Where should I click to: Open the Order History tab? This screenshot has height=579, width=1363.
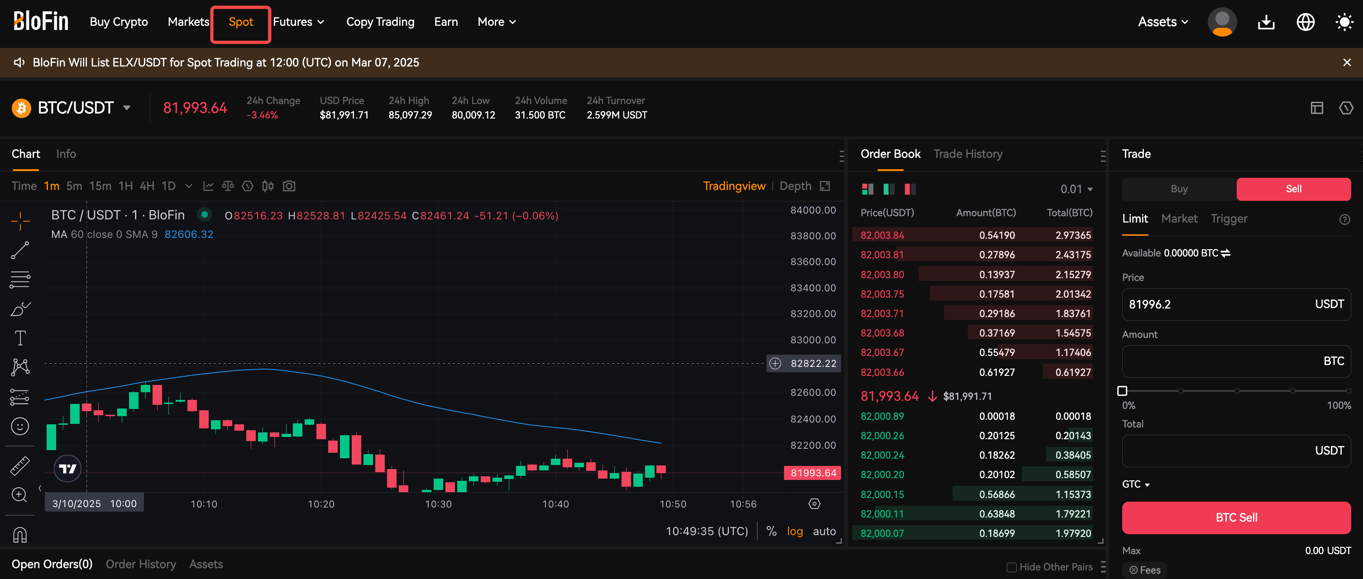(x=141, y=564)
